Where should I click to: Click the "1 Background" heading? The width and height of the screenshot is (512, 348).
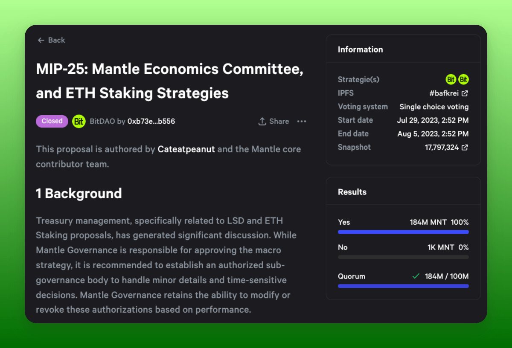79,194
